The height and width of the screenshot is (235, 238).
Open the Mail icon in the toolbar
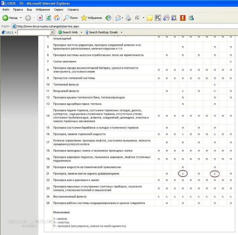(118, 18)
